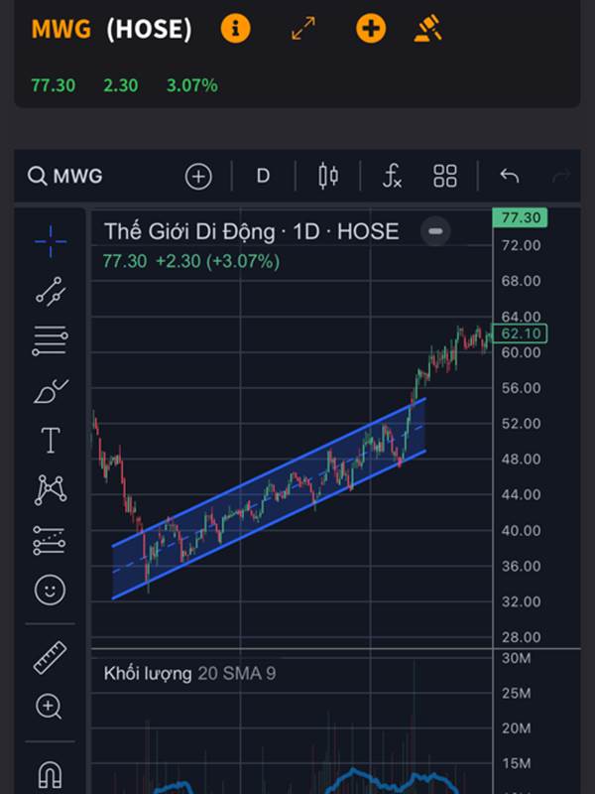This screenshot has height=794, width=595.
Task: Open the emoji icons tool
Action: (x=50, y=590)
